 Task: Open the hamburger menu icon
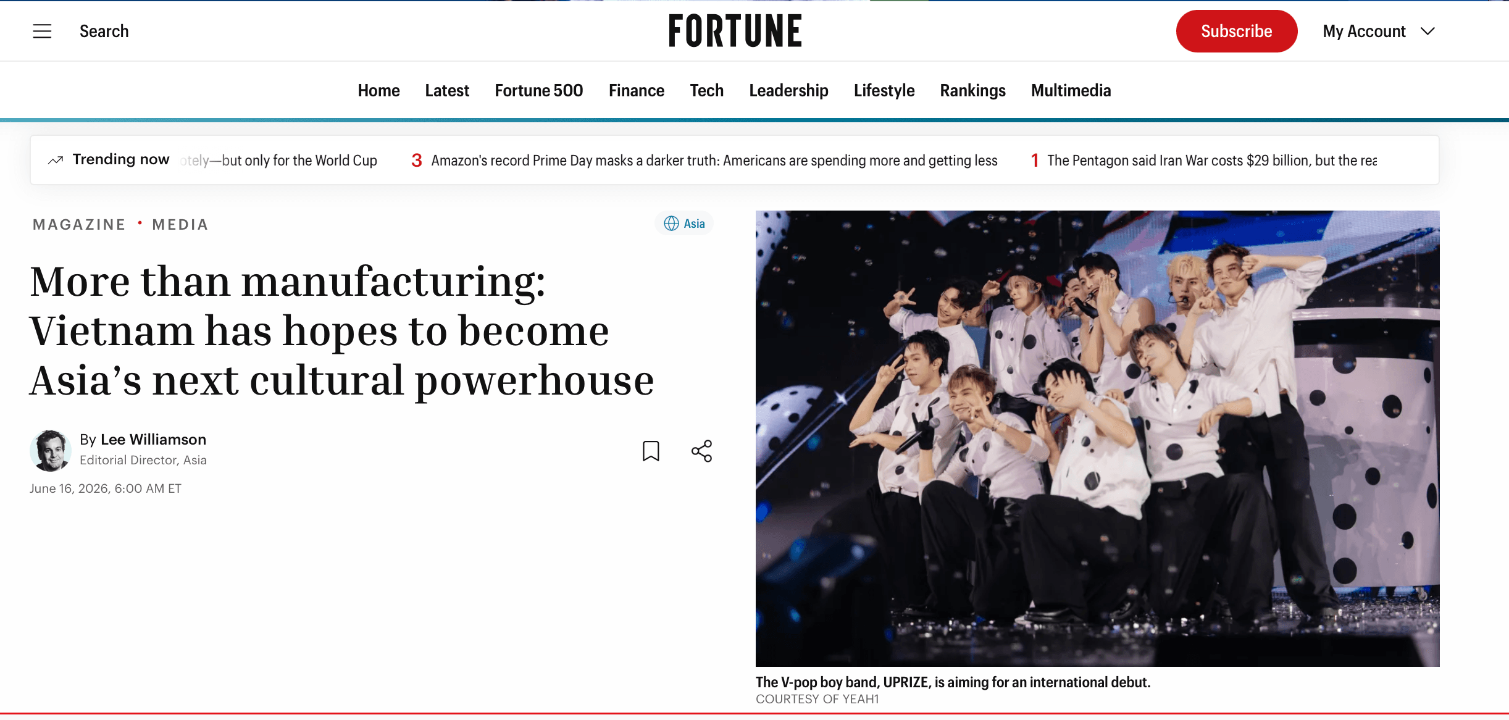pos(42,31)
